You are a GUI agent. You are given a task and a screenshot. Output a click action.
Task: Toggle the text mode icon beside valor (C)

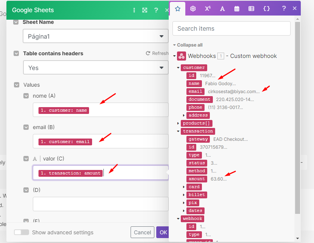pyautogui.click(x=35, y=159)
